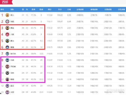Click the Mavericks point differential 5.78
Viewport: 126px width, 95px height.
click(x=69, y=54)
